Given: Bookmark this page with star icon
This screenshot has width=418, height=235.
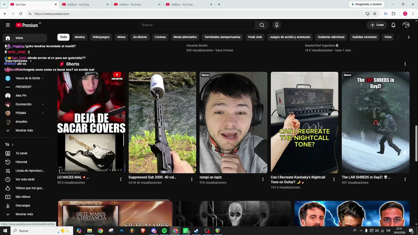Looking at the screenshot, I should pyautogui.click(x=375, y=14).
